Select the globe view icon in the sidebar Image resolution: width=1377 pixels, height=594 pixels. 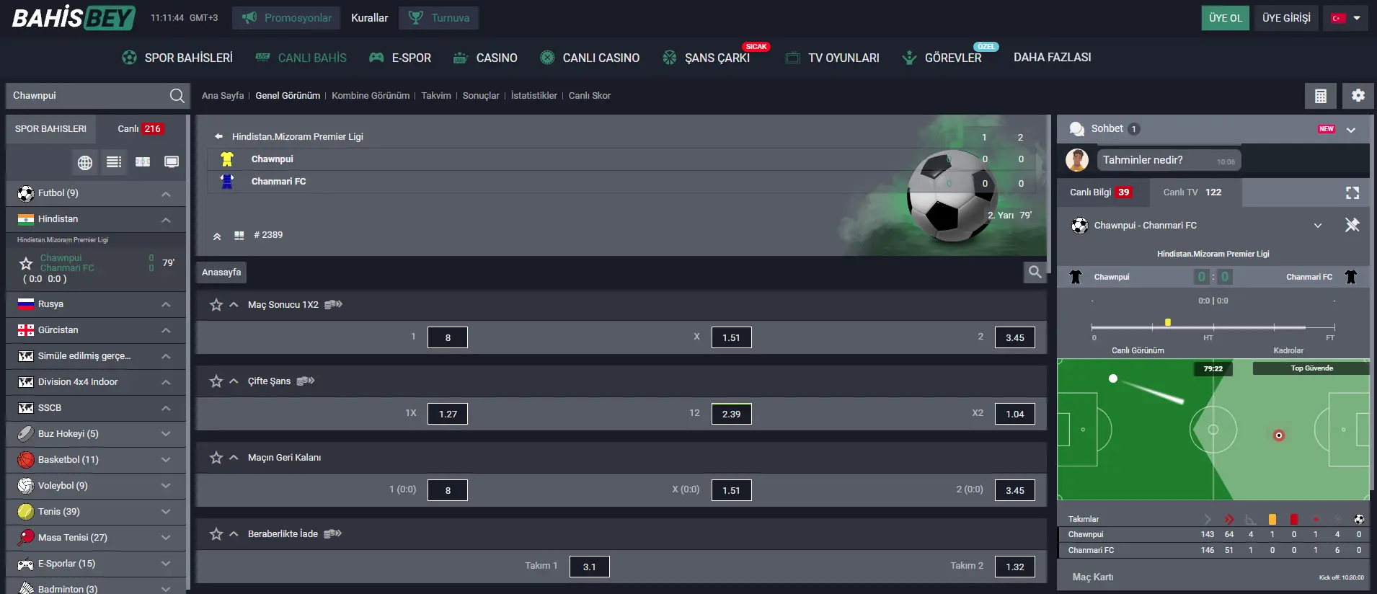tap(85, 162)
